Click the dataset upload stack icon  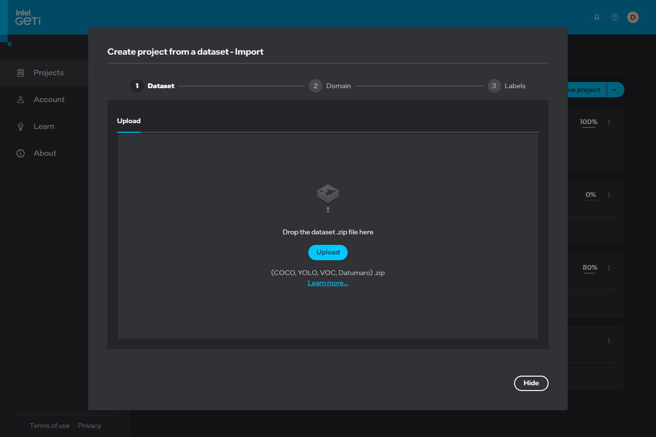click(x=328, y=194)
